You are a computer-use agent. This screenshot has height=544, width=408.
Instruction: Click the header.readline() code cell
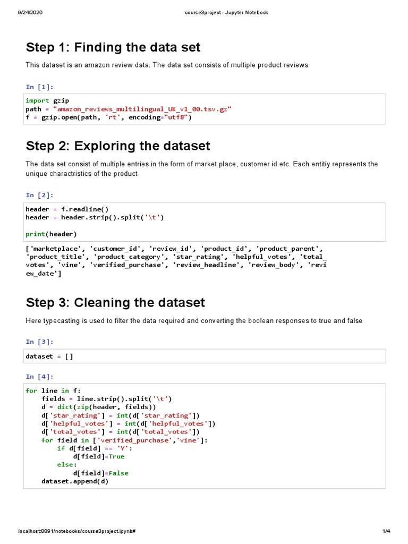pyautogui.click(x=205, y=222)
